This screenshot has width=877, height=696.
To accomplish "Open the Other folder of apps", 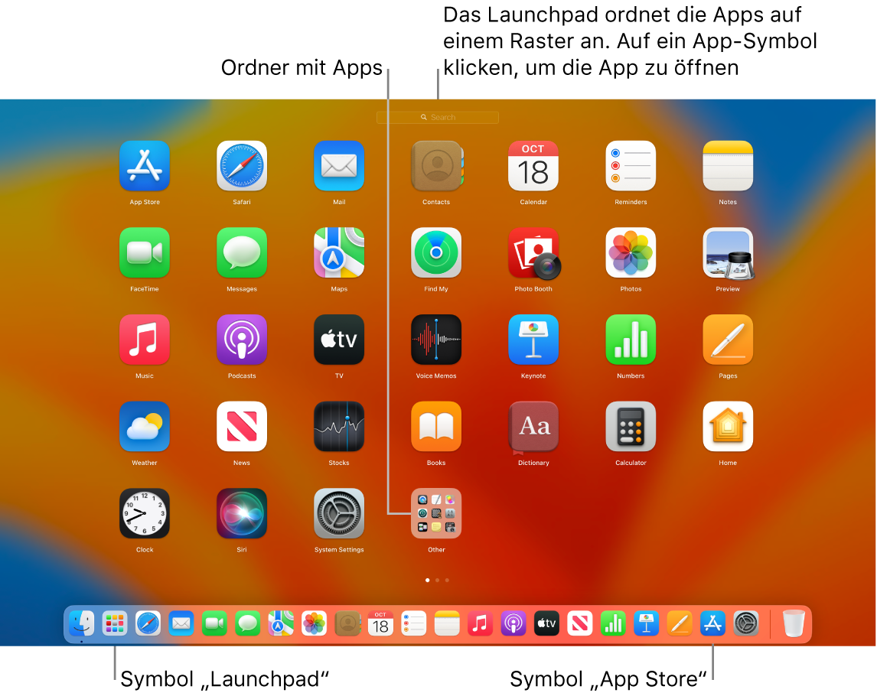I will pyautogui.click(x=436, y=513).
